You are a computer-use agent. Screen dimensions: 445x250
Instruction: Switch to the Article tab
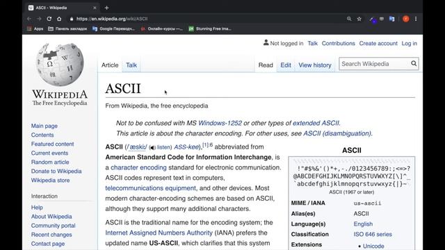[x=110, y=65]
